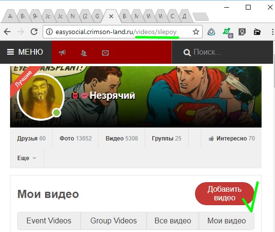275x232 pixels.
Task: Go back using browser back arrow
Action: (x=7, y=32)
